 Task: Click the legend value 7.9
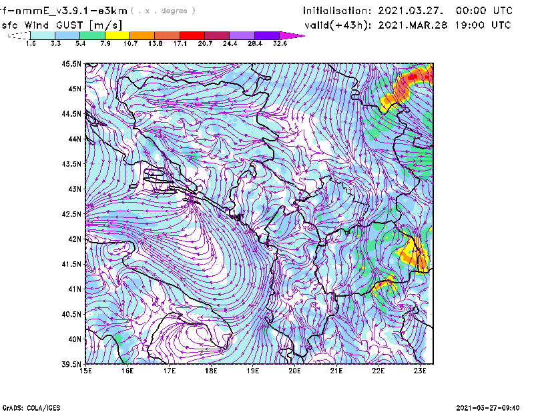tap(105, 43)
